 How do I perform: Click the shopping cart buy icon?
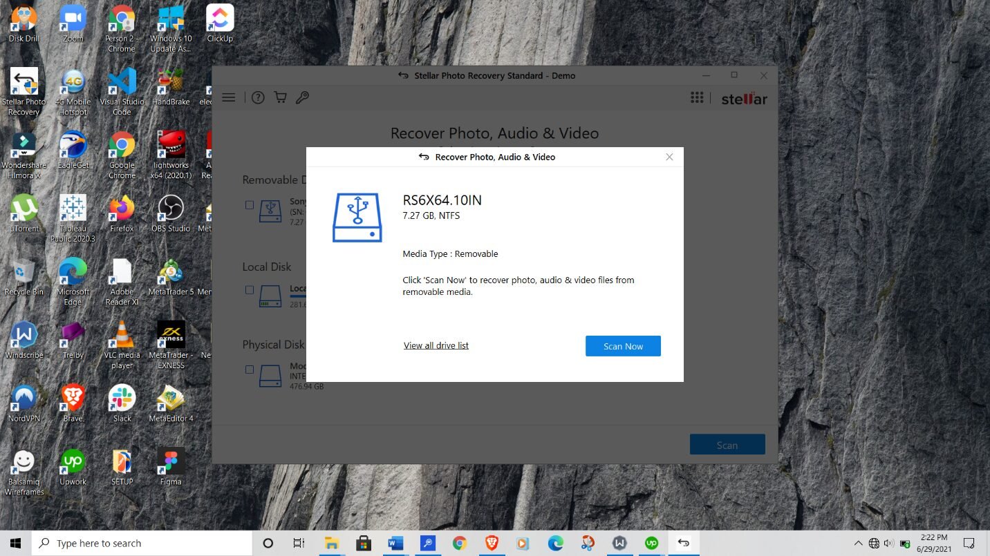point(280,97)
